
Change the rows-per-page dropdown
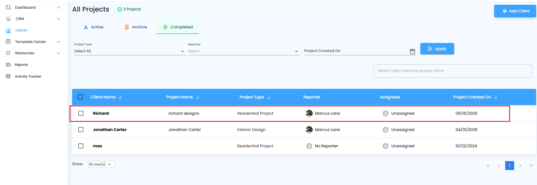tap(101, 164)
